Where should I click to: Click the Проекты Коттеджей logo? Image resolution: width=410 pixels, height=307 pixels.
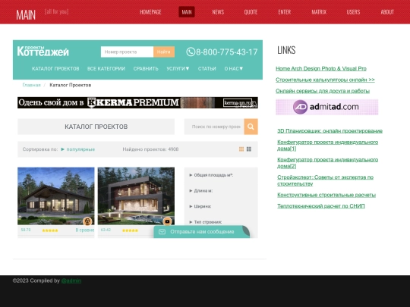click(43, 51)
